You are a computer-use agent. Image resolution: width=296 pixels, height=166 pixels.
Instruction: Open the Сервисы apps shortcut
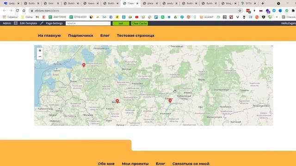point(10,17)
